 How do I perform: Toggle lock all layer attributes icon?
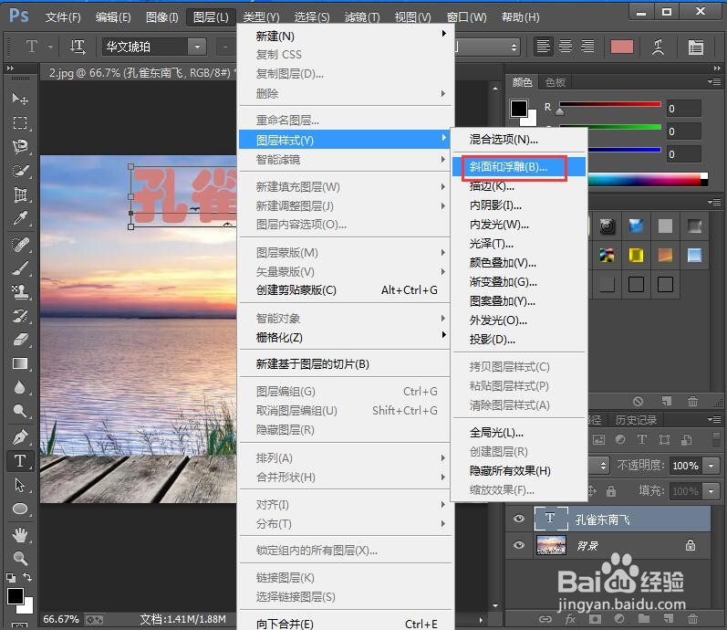pos(611,490)
